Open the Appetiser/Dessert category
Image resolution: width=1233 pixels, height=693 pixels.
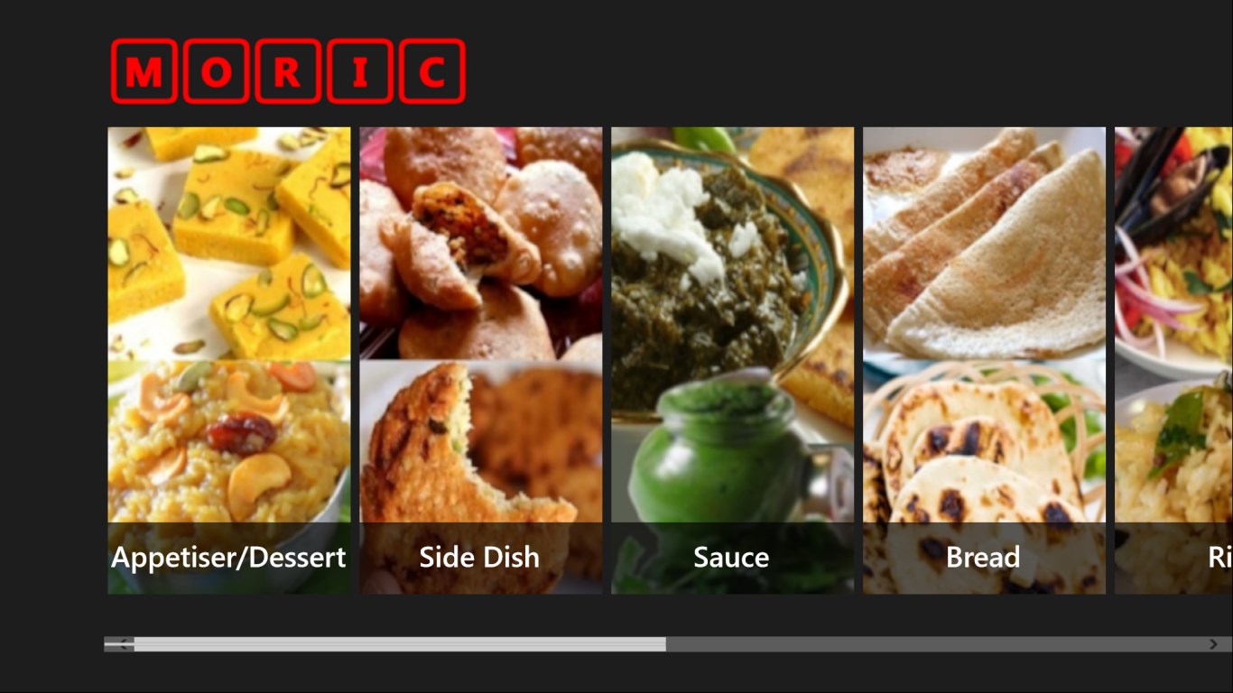(x=229, y=558)
